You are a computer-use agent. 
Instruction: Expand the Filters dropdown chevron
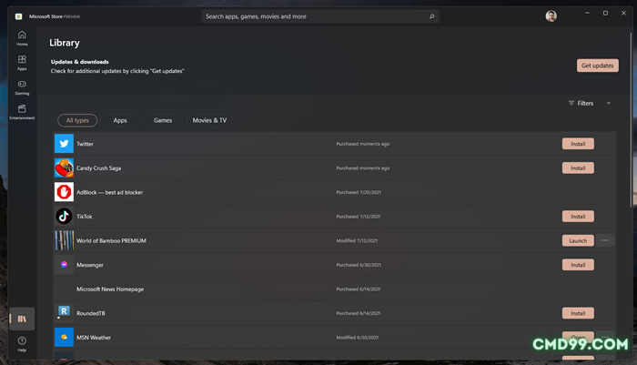pos(609,103)
